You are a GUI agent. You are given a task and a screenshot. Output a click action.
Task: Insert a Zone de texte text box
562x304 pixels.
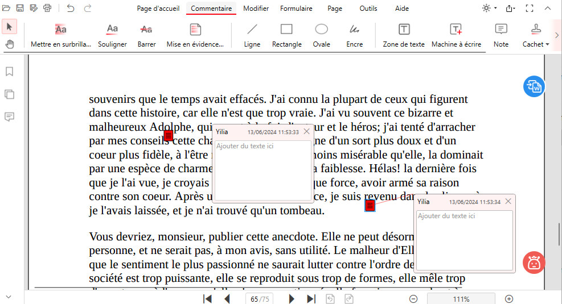coord(404,35)
